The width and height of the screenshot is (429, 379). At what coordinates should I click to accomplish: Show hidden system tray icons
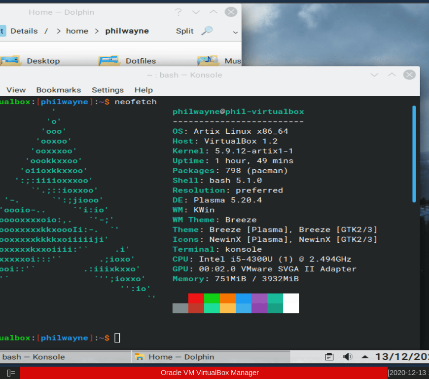click(364, 357)
